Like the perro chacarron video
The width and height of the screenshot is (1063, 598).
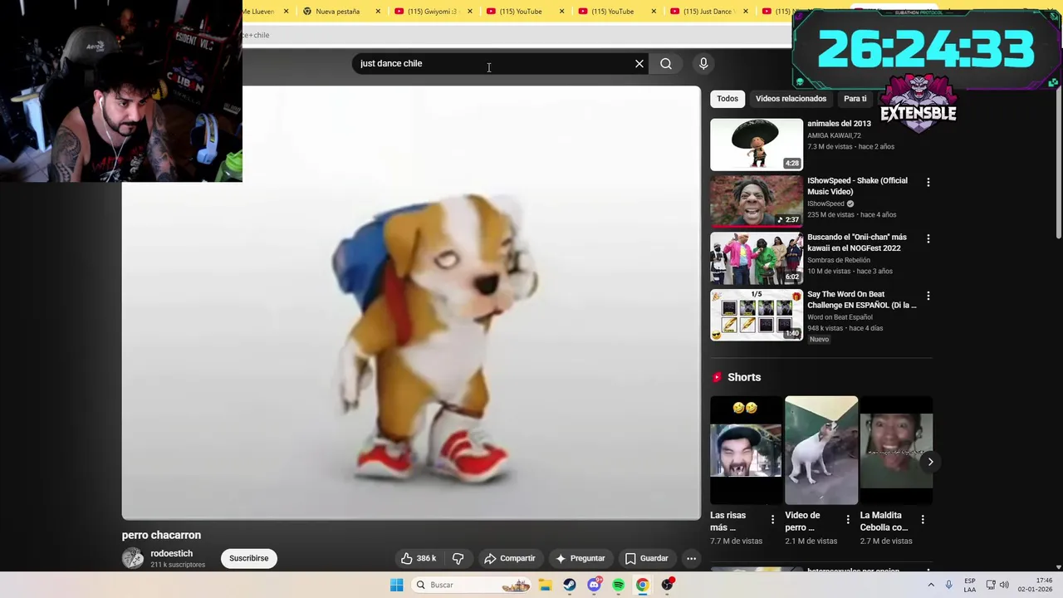click(419, 558)
